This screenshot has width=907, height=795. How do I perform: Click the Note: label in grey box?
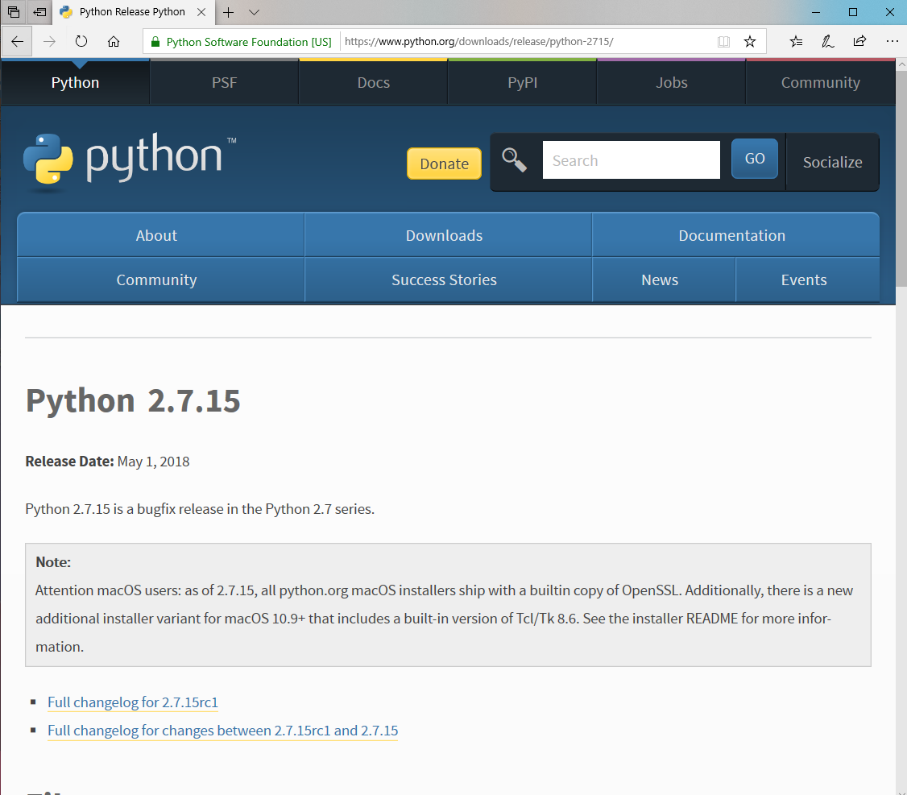(x=53, y=562)
